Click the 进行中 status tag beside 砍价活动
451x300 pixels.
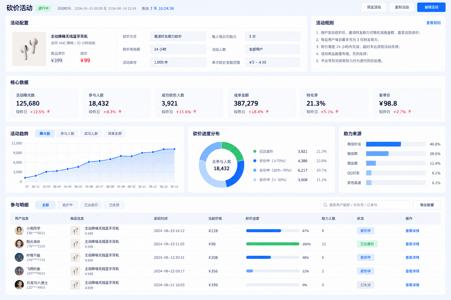click(x=43, y=8)
